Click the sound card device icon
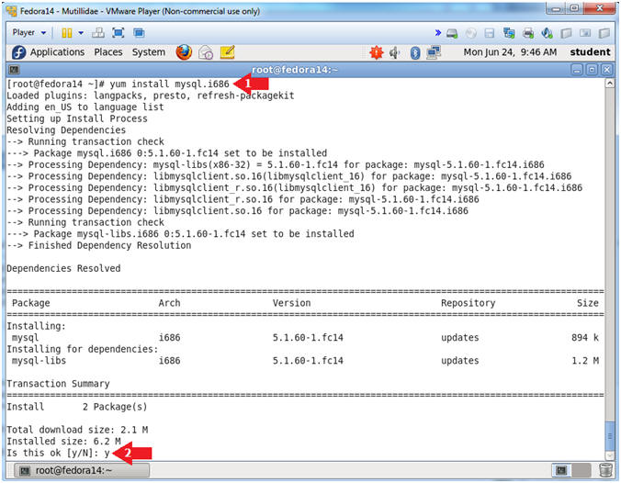 (x=547, y=33)
